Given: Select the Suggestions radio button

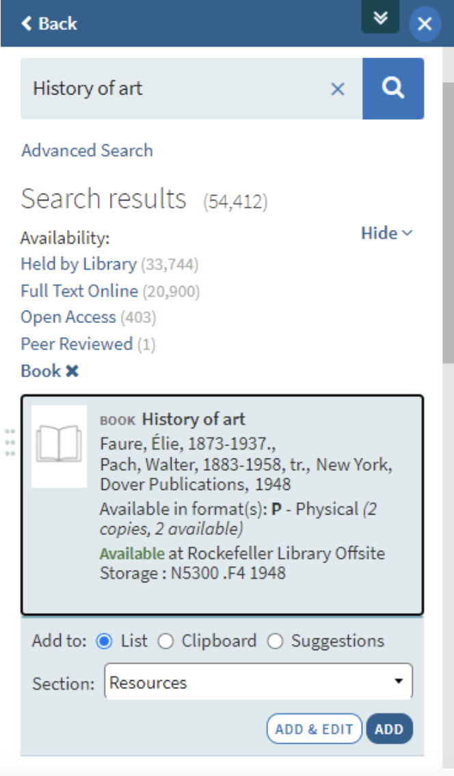Looking at the screenshot, I should 276,641.
